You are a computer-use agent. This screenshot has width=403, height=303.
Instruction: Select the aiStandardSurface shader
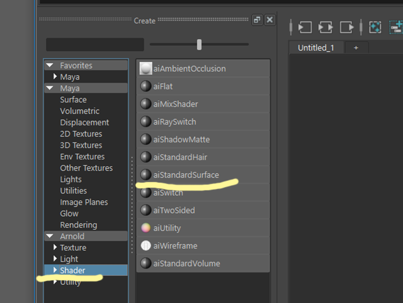point(203,174)
